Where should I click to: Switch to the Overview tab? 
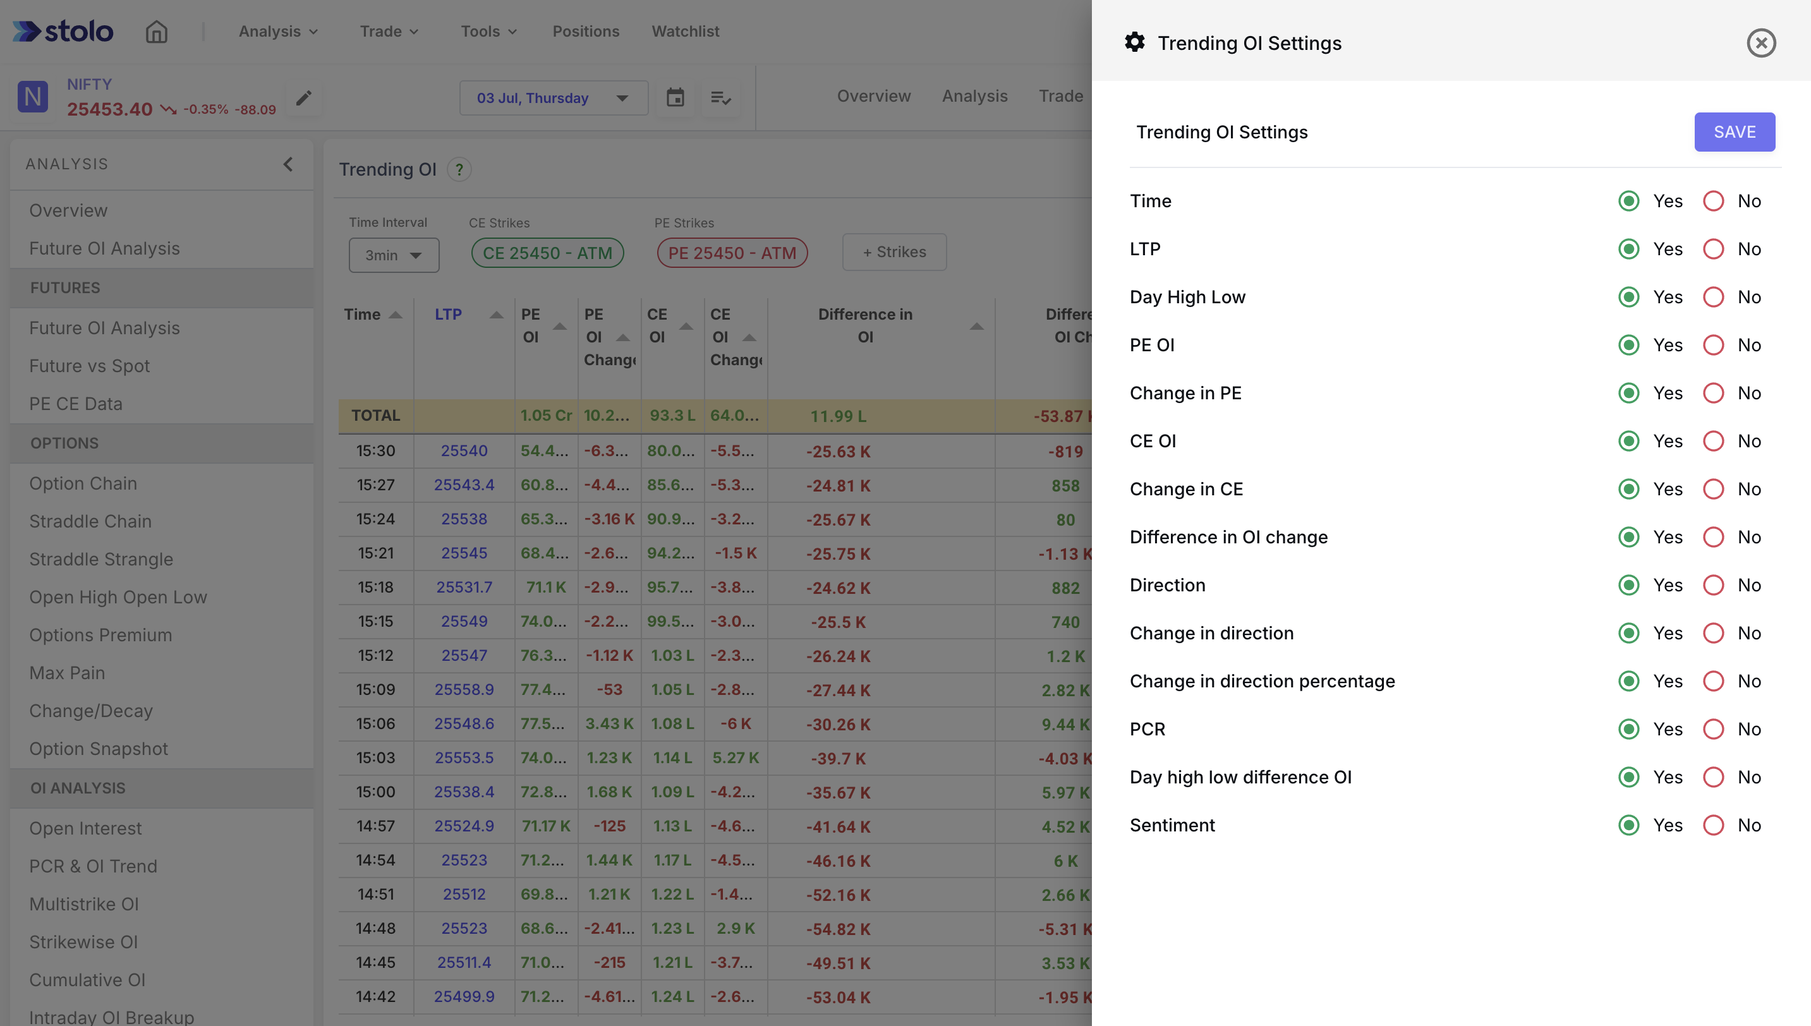pos(873,96)
